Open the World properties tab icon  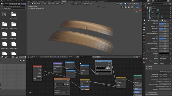click(144, 38)
